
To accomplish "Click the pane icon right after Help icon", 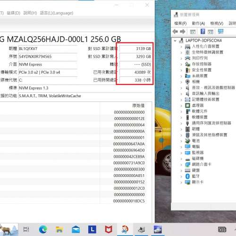I will pos(211,32).
